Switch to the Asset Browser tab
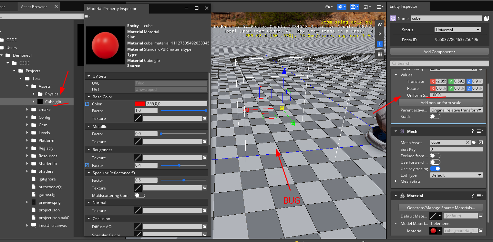Viewport: 493px width, 242px height. tap(33, 6)
